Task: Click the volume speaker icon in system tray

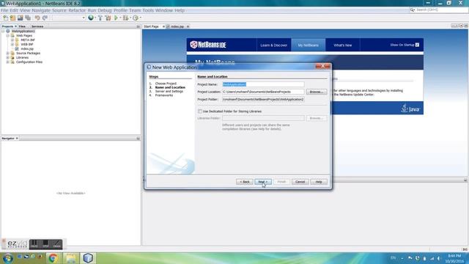Action: click(x=439, y=258)
